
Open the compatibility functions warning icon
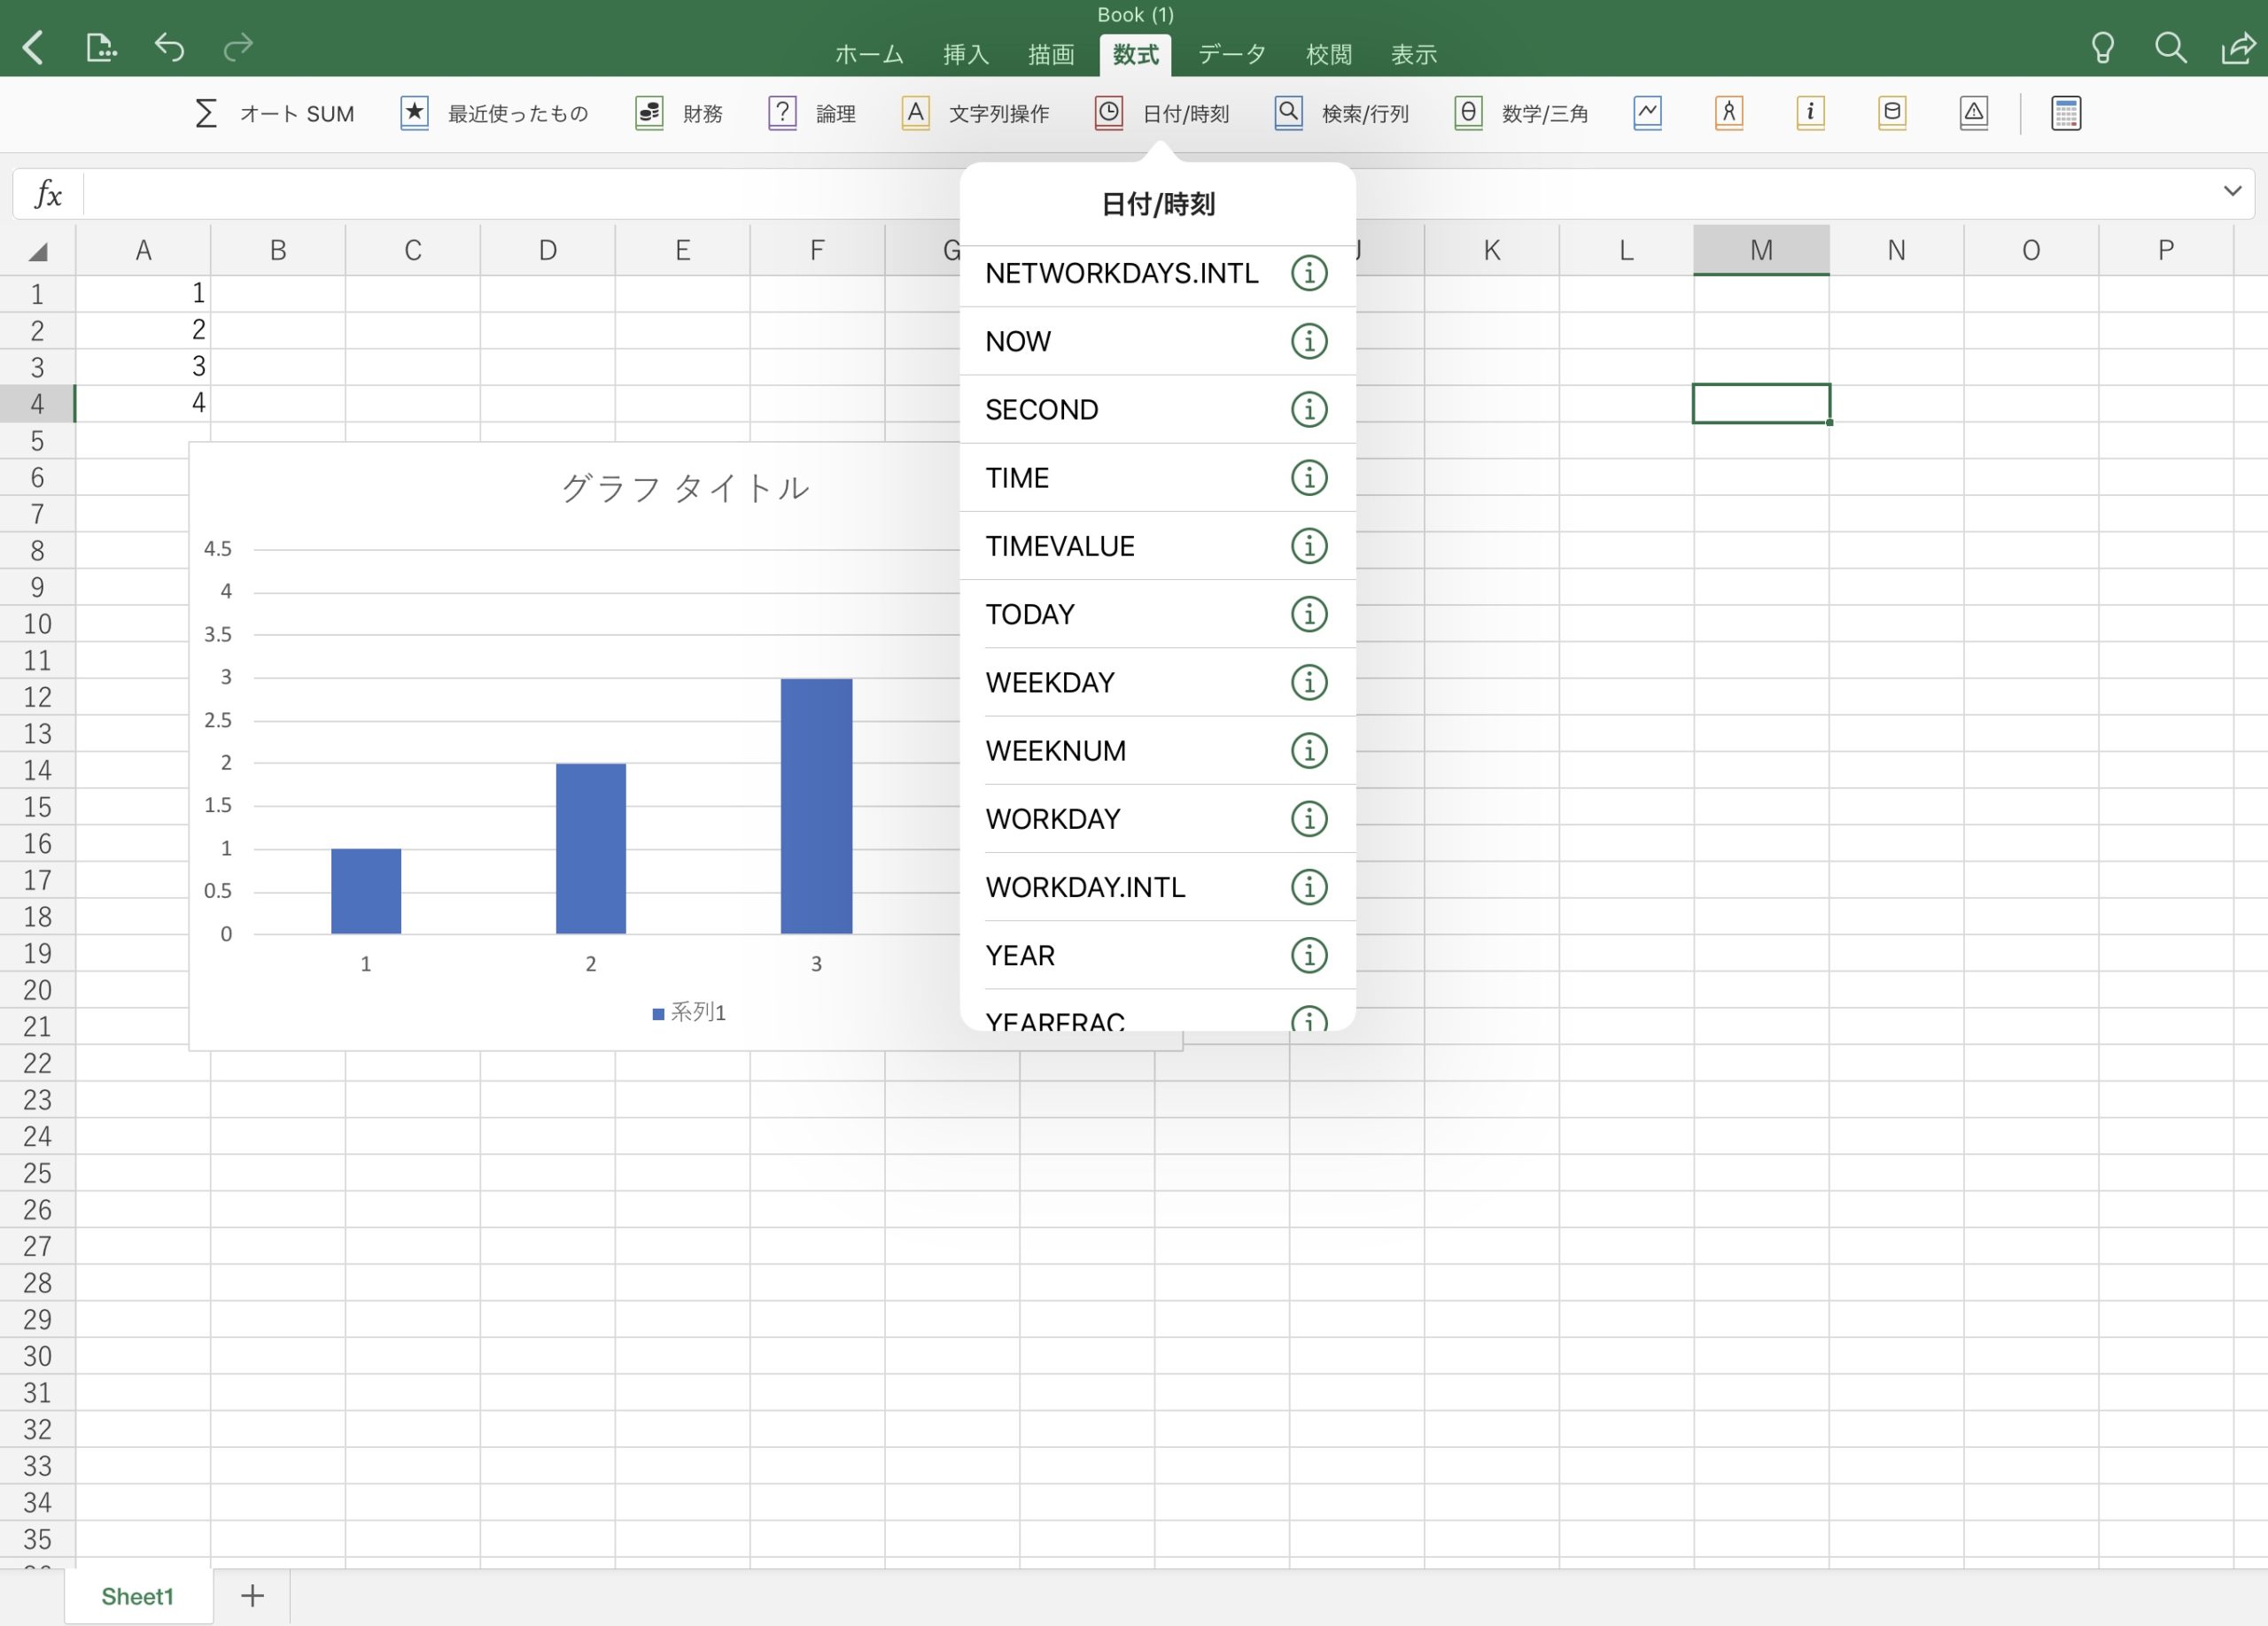[1974, 113]
